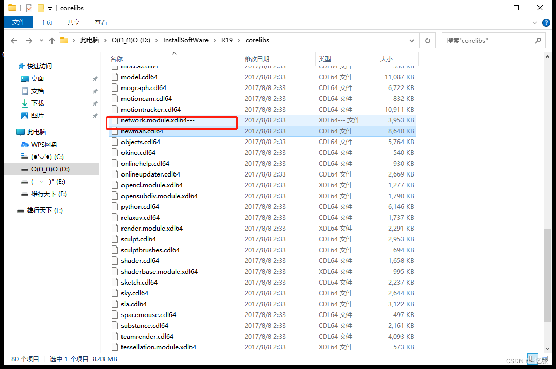Sort by the 修改日期 column header
This screenshot has height=369, width=556.
257,59
